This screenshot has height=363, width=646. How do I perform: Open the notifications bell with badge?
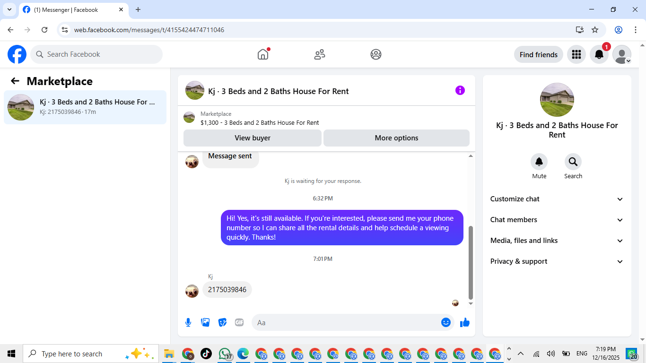tap(599, 54)
